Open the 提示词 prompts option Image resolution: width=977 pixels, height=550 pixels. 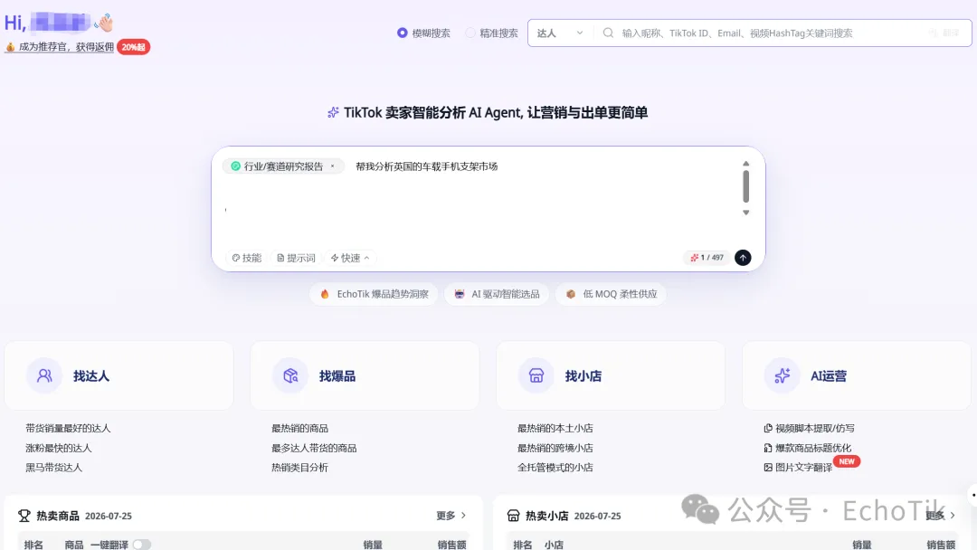[x=297, y=258]
